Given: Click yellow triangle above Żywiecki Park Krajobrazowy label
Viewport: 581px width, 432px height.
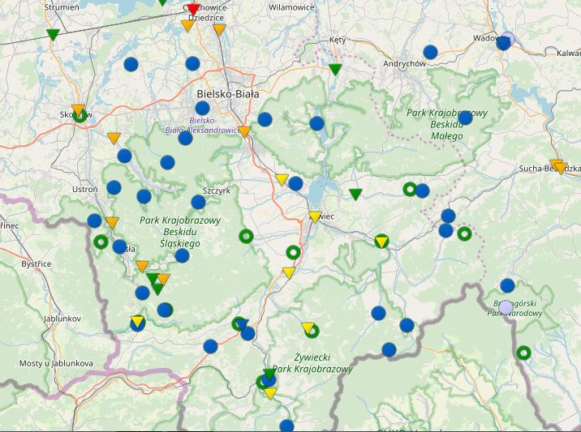Looking at the screenshot, I should point(308,327).
